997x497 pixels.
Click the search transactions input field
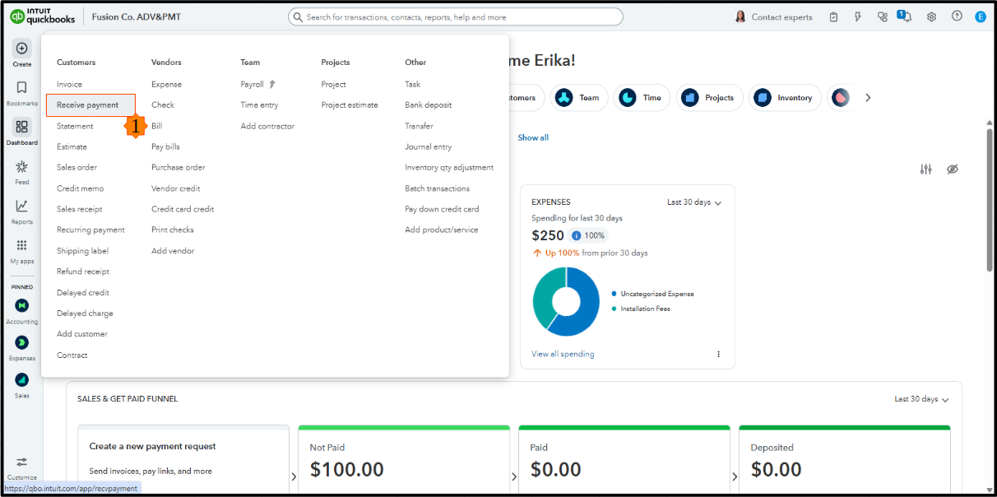click(456, 16)
